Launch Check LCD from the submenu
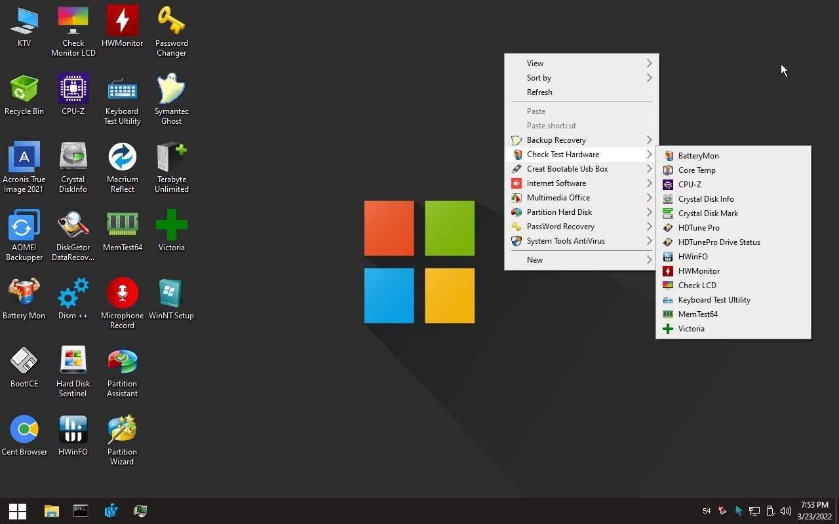Screen dimensions: 839x524 [x=733, y=286]
